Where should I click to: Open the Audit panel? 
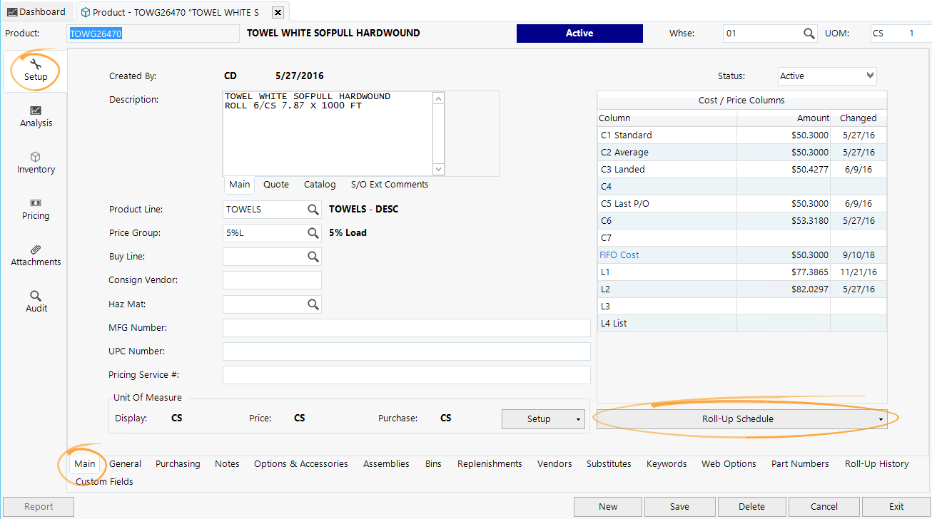pos(35,302)
